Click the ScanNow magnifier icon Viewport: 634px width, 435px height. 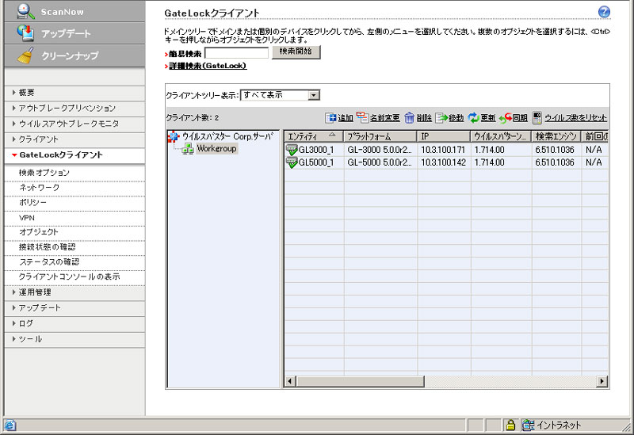(26, 11)
